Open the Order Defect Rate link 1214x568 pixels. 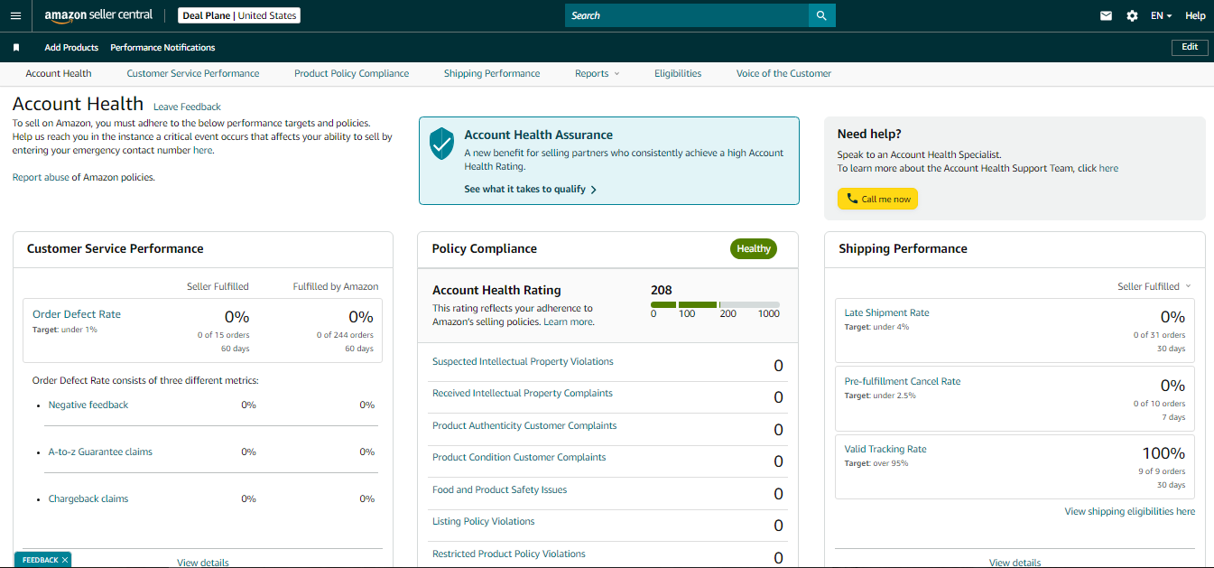pos(77,314)
